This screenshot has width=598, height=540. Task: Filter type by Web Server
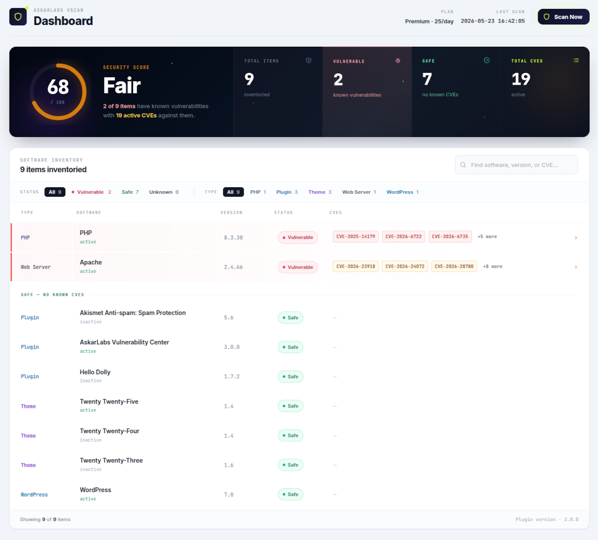pos(359,192)
